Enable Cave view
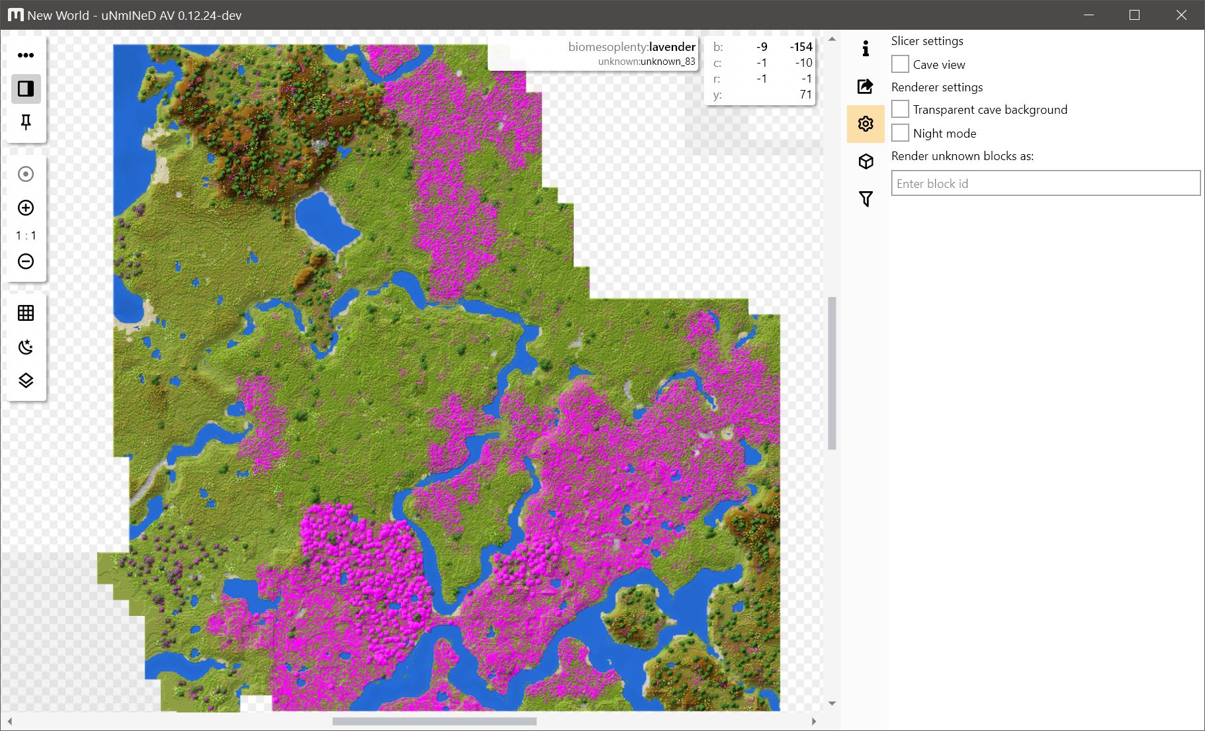The width and height of the screenshot is (1205, 731). pyautogui.click(x=900, y=64)
